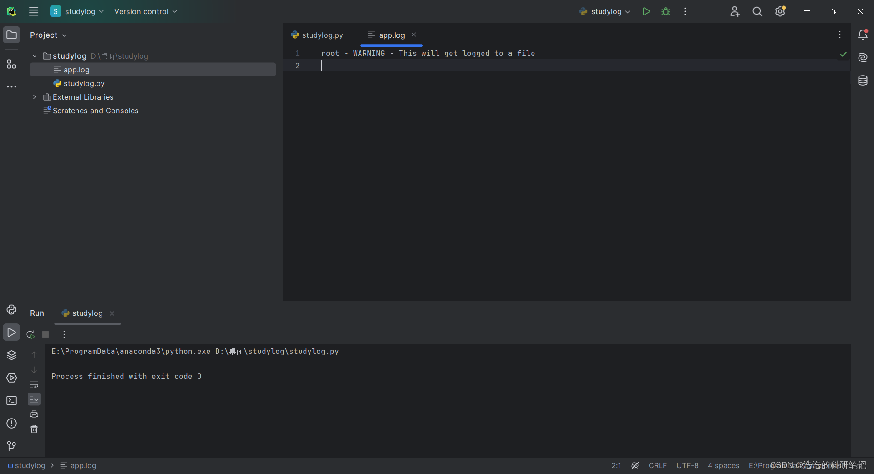
Task: Open Search Everywhere magnifier
Action: coord(757,11)
